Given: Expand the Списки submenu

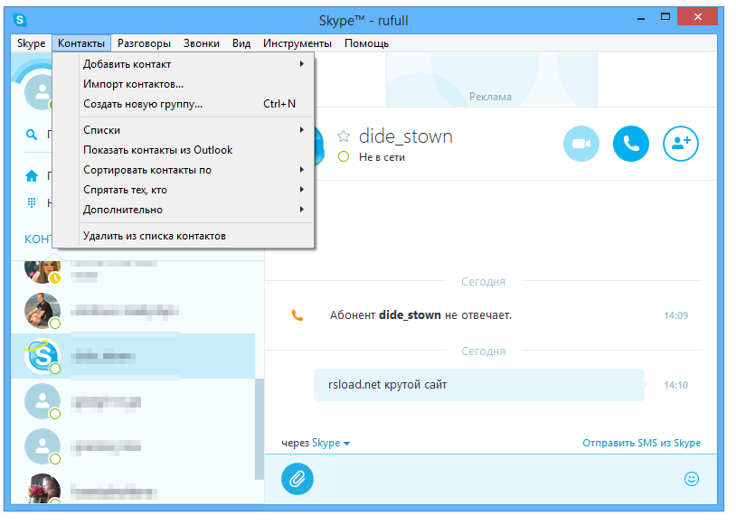Looking at the screenshot, I should point(183,130).
